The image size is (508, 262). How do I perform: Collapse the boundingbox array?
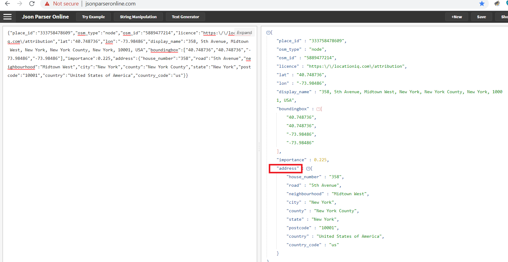[x=318, y=109]
